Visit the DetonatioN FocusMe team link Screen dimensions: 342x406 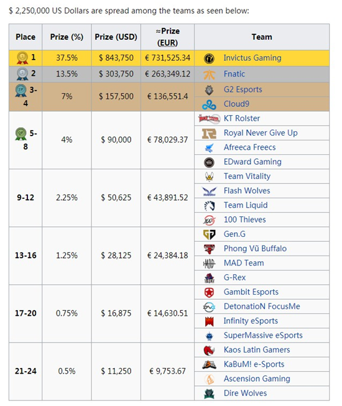[x=262, y=307]
